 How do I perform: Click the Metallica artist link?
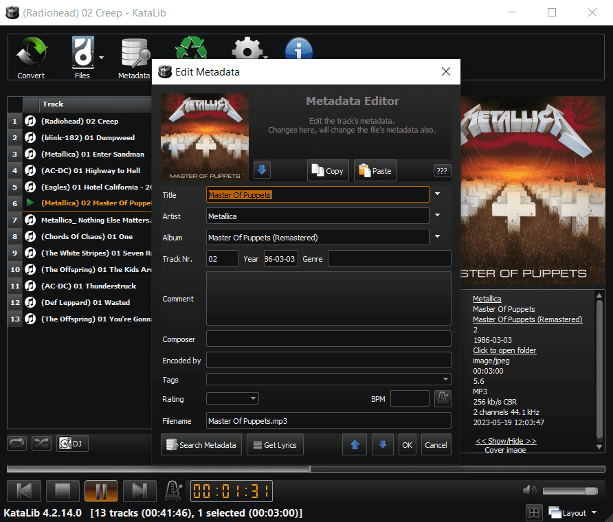(x=487, y=299)
